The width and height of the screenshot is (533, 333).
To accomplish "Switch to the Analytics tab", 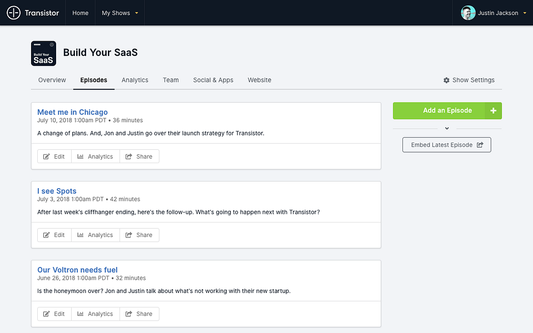I will click(135, 80).
